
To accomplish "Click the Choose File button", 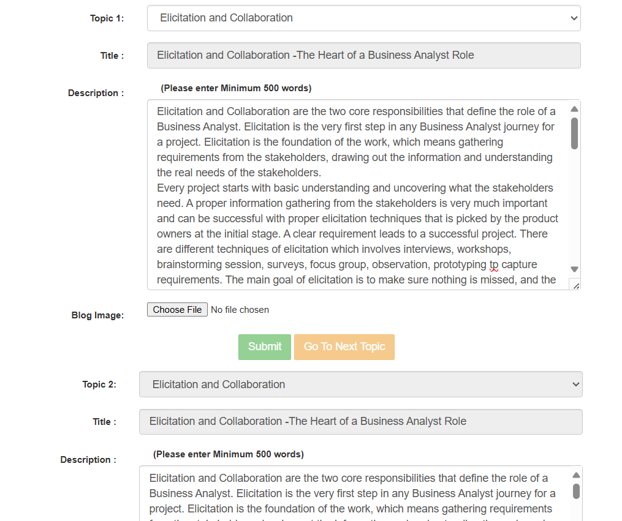I will (177, 310).
